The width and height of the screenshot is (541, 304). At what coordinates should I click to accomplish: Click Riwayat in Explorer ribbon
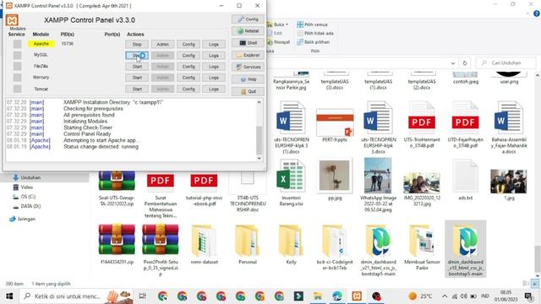point(279,42)
